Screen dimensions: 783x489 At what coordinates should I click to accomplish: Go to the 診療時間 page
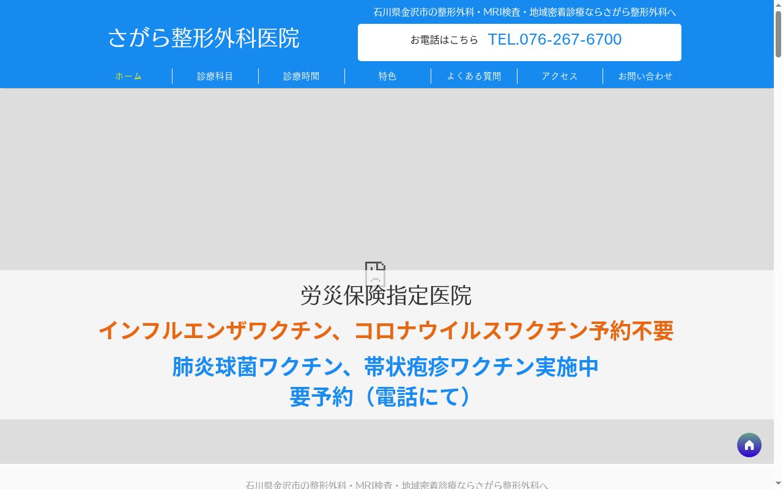click(301, 76)
